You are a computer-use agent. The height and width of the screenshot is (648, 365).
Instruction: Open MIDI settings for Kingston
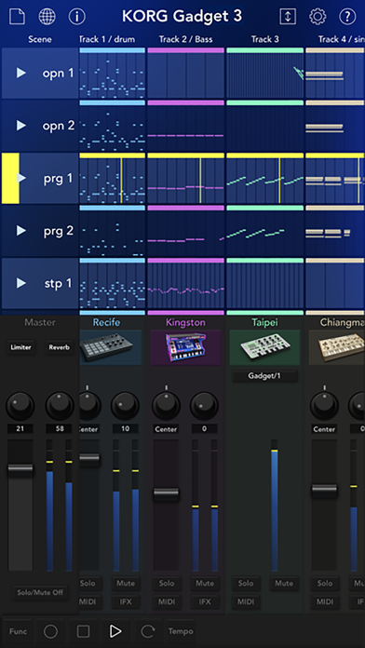[x=167, y=601]
